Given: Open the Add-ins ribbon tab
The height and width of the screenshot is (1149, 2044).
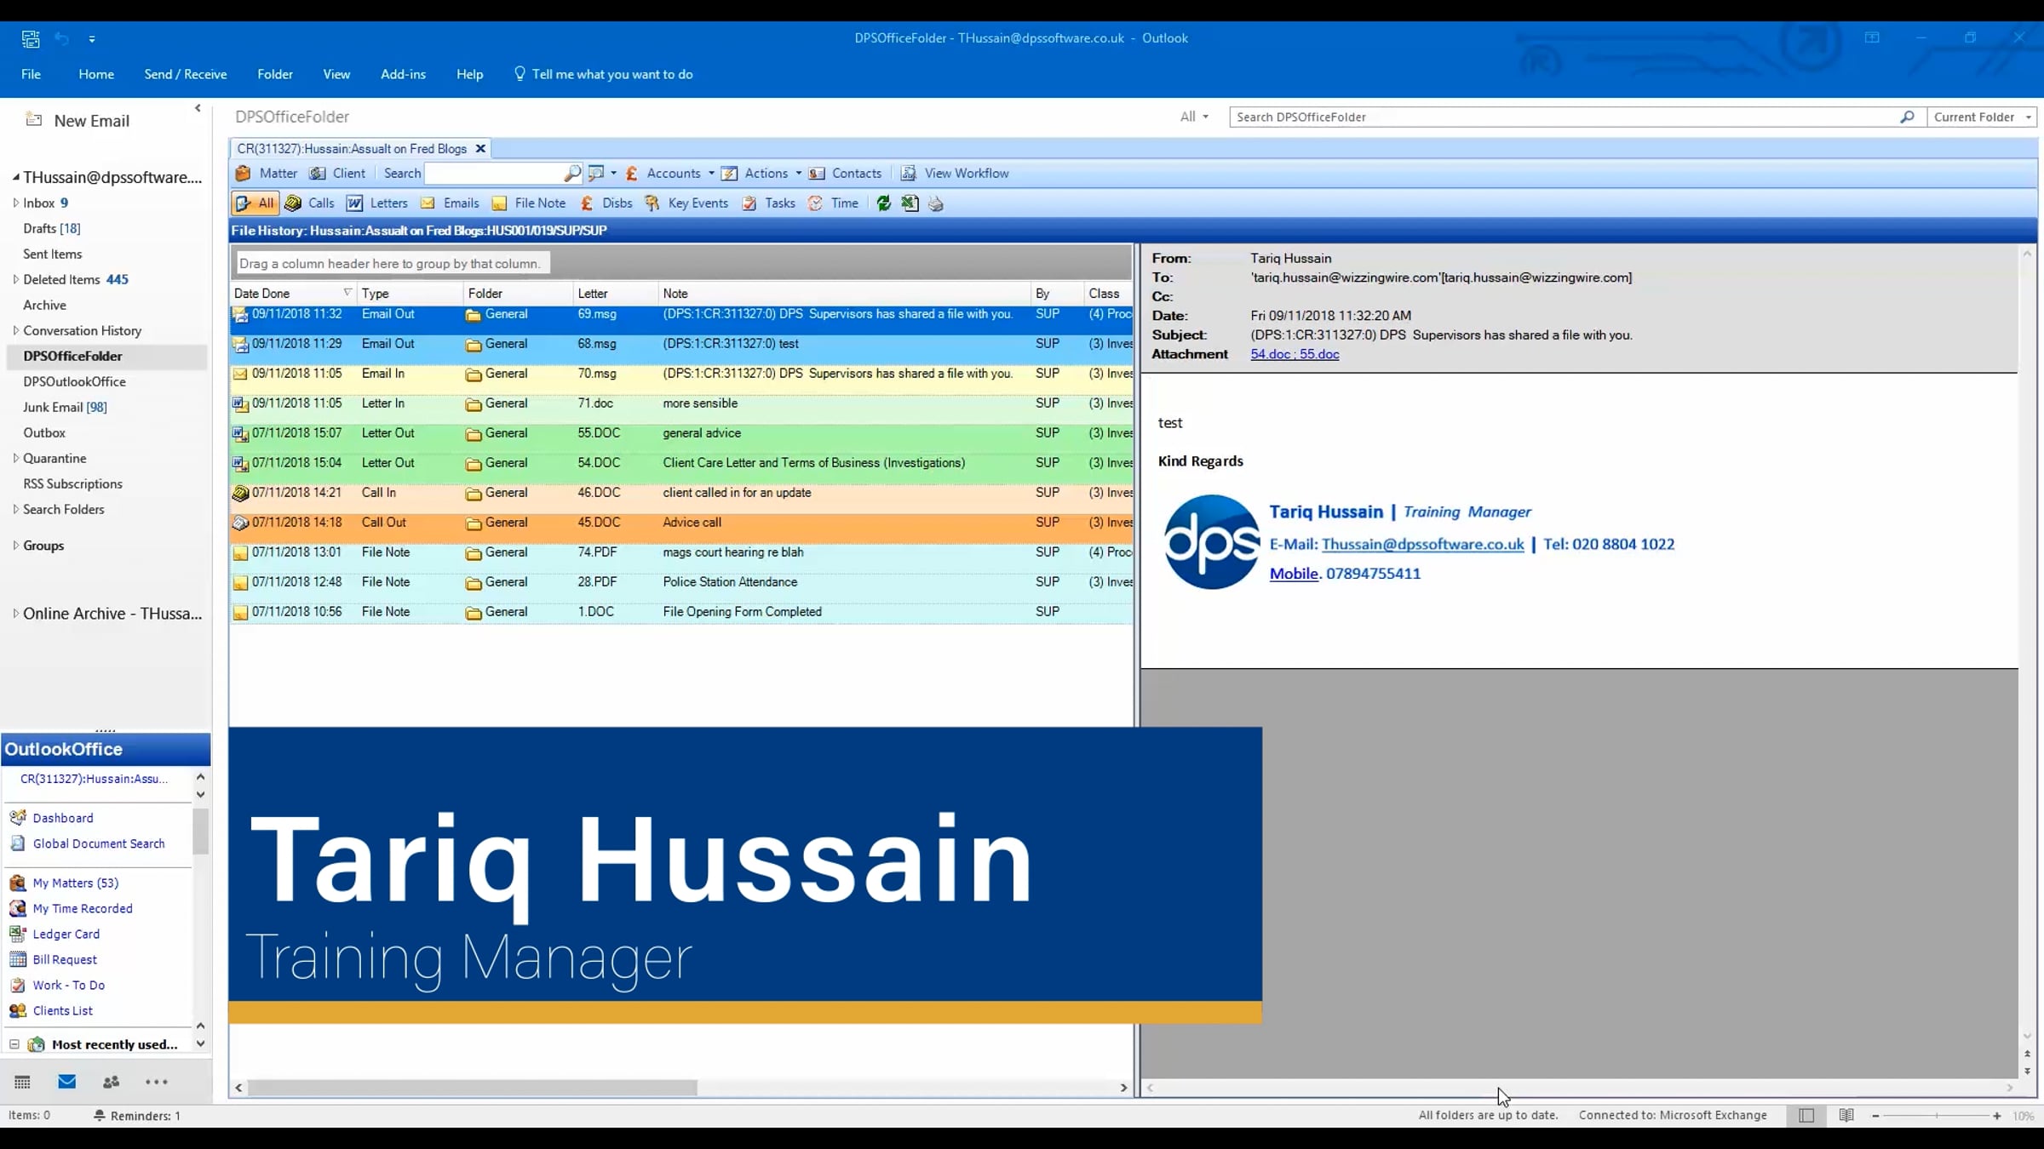Looking at the screenshot, I should coord(403,75).
